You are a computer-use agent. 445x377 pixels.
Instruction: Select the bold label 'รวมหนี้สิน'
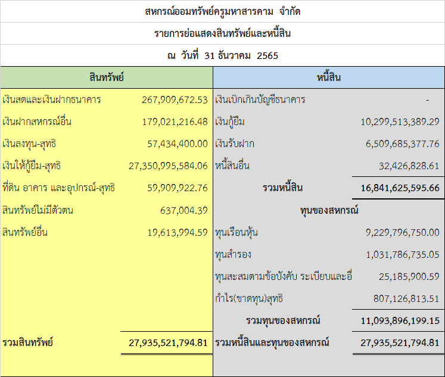[x=282, y=188]
